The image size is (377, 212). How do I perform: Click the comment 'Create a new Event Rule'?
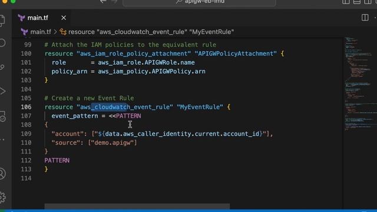89,98
